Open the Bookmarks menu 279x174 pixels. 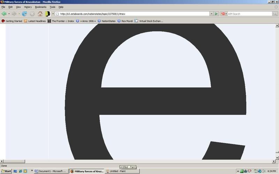(40, 7)
